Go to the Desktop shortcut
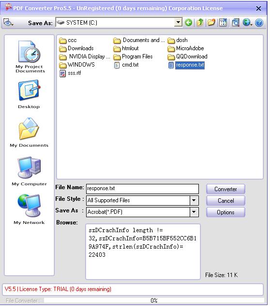The height and width of the screenshot is (306, 270). [x=29, y=95]
